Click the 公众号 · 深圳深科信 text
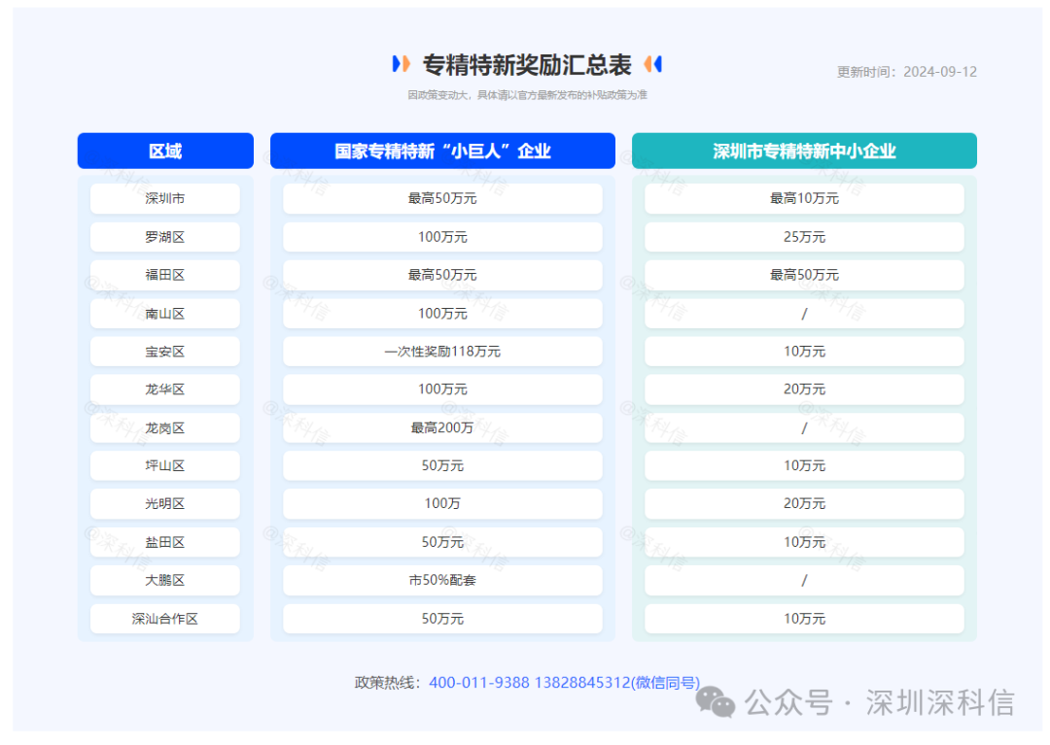Image resolution: width=1050 pixels, height=745 pixels. pos(879,703)
